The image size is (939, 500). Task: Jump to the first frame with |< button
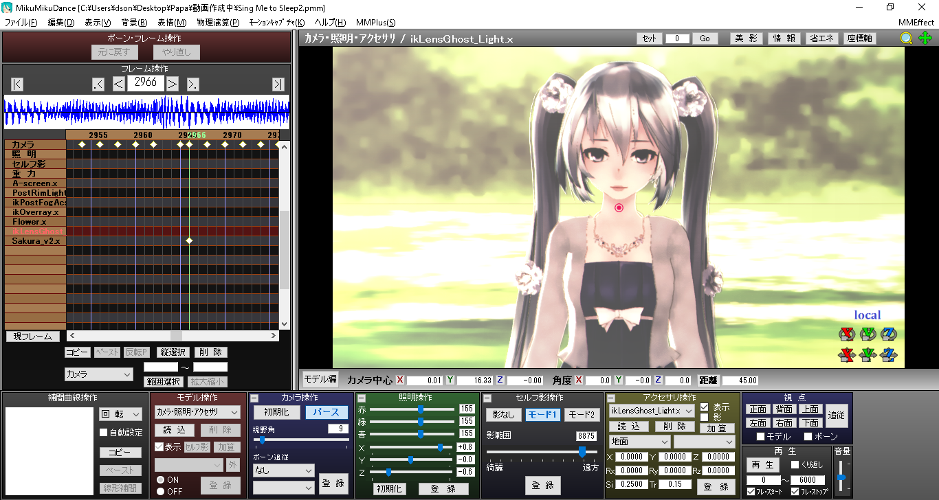pyautogui.click(x=17, y=84)
